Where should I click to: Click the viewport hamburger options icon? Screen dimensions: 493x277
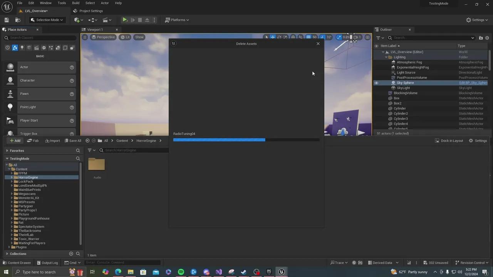point(85,37)
